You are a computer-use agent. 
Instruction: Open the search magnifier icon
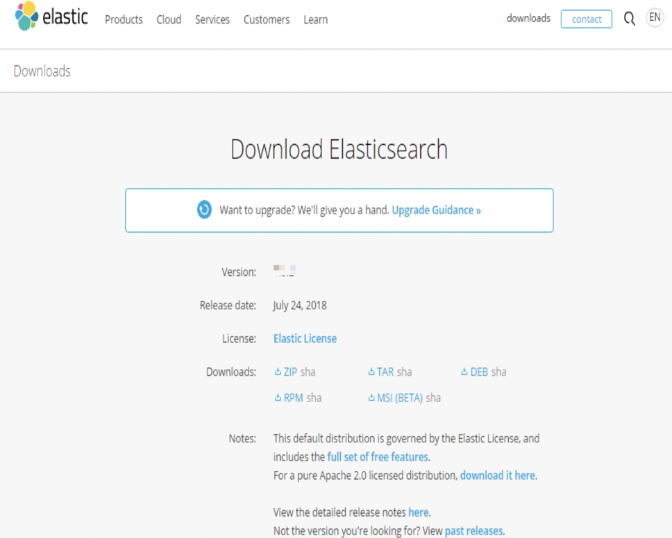pos(629,19)
